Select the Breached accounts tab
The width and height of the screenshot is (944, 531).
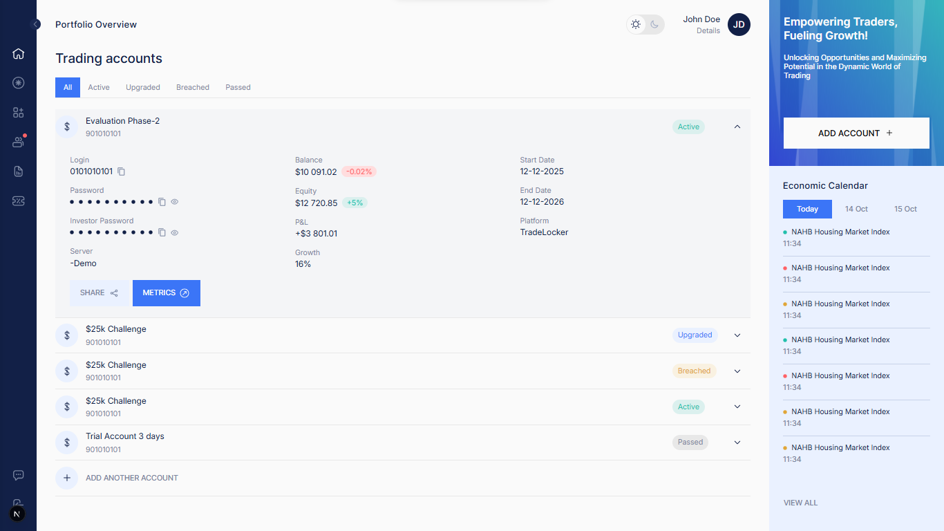192,87
